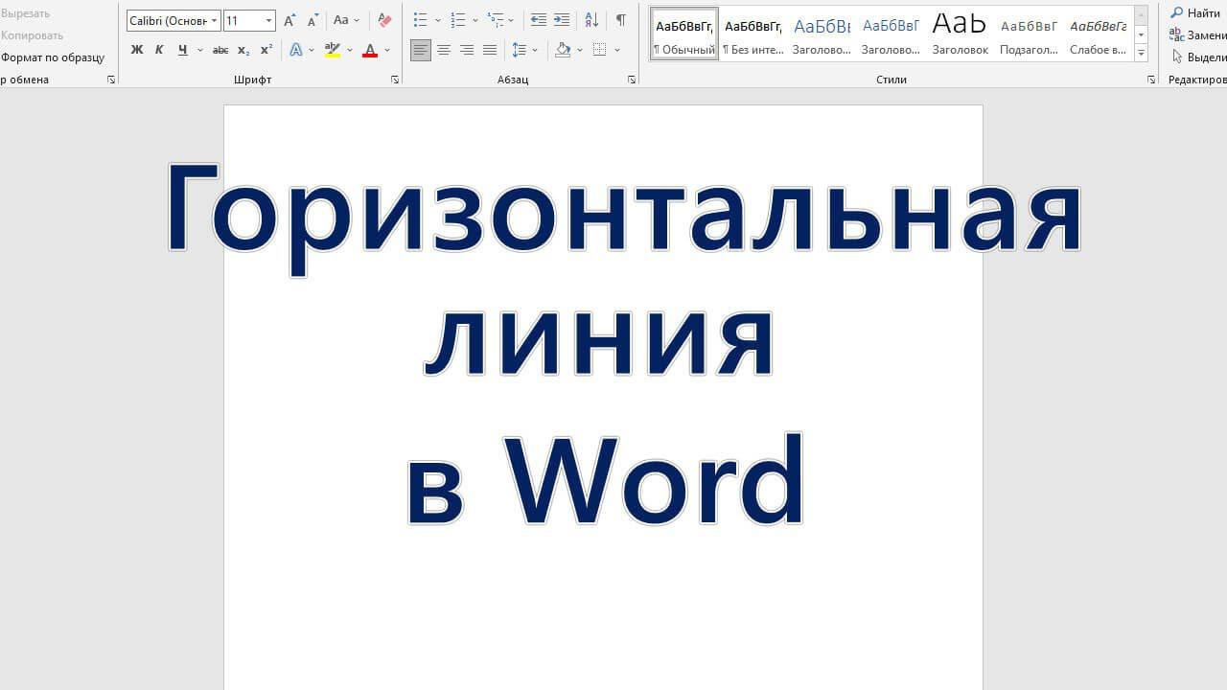Image resolution: width=1227 pixels, height=690 pixels.
Task: Expand the Calibri font name dropdown
Action: (214, 20)
